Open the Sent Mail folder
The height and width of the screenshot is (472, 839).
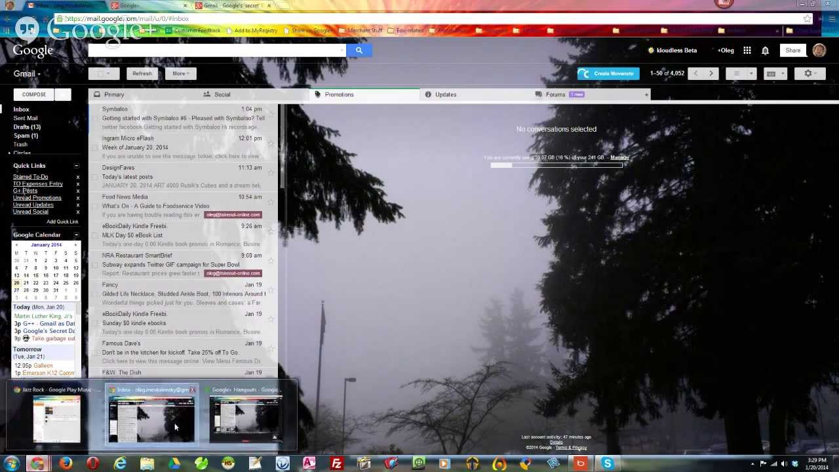tap(26, 118)
